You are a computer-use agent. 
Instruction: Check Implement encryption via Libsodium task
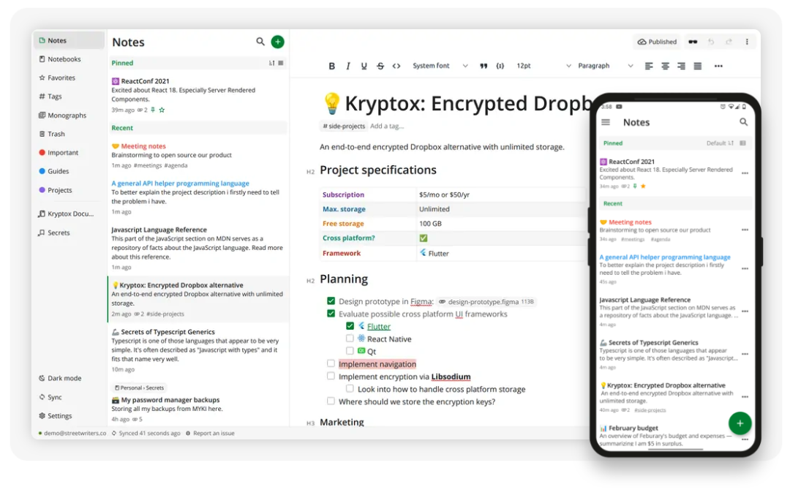pos(331,376)
